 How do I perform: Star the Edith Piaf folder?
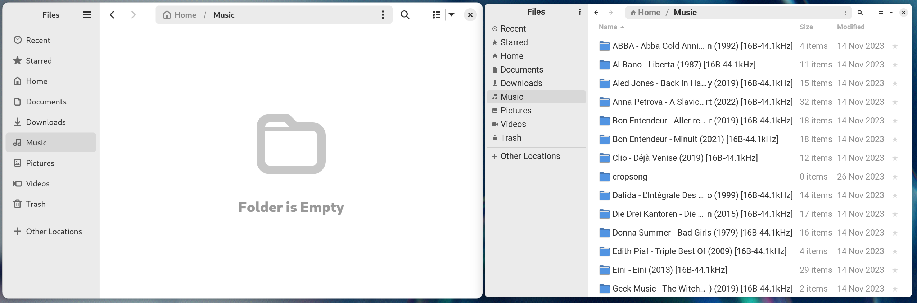(895, 251)
